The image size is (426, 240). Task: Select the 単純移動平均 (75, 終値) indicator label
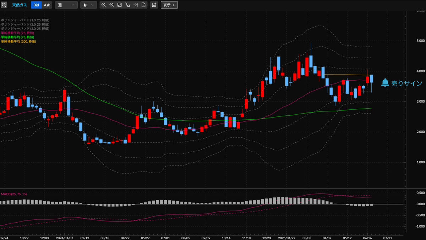point(18,37)
